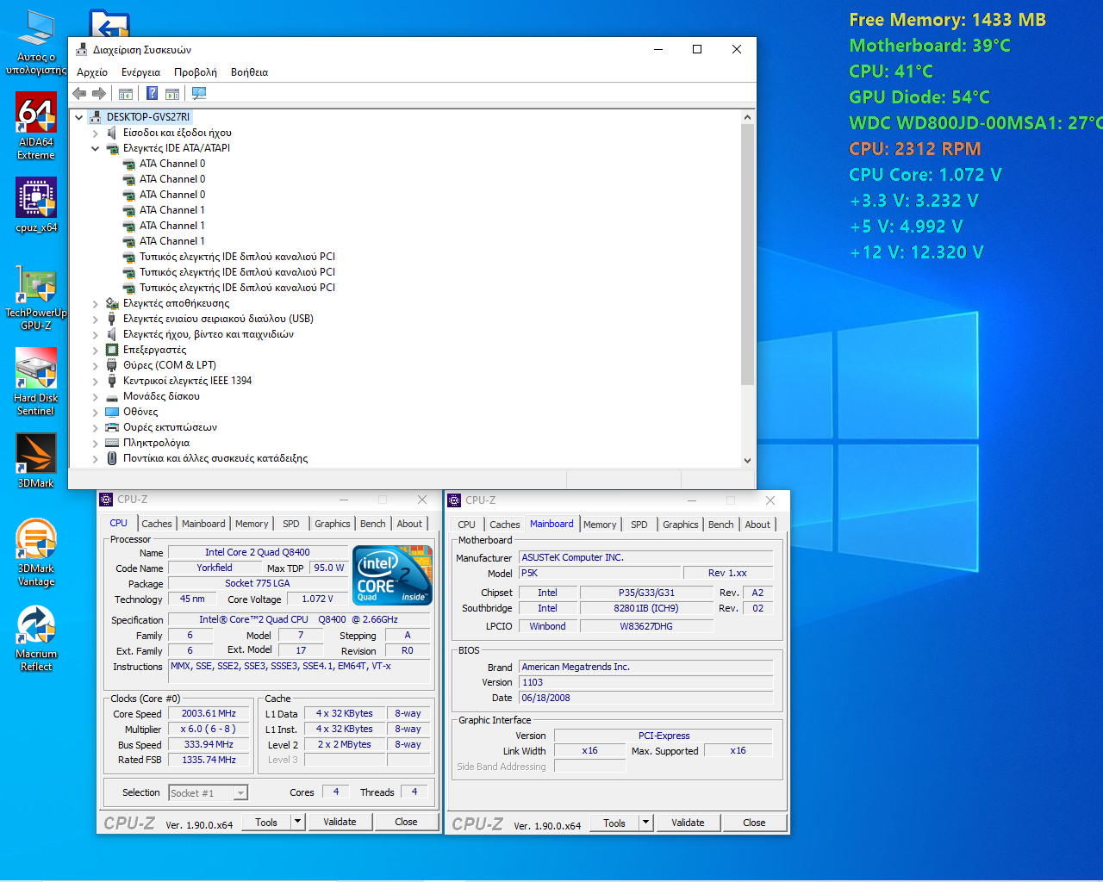Expand Ποντίκια και άλλες συσκευές κατάδειξης

pyautogui.click(x=95, y=458)
